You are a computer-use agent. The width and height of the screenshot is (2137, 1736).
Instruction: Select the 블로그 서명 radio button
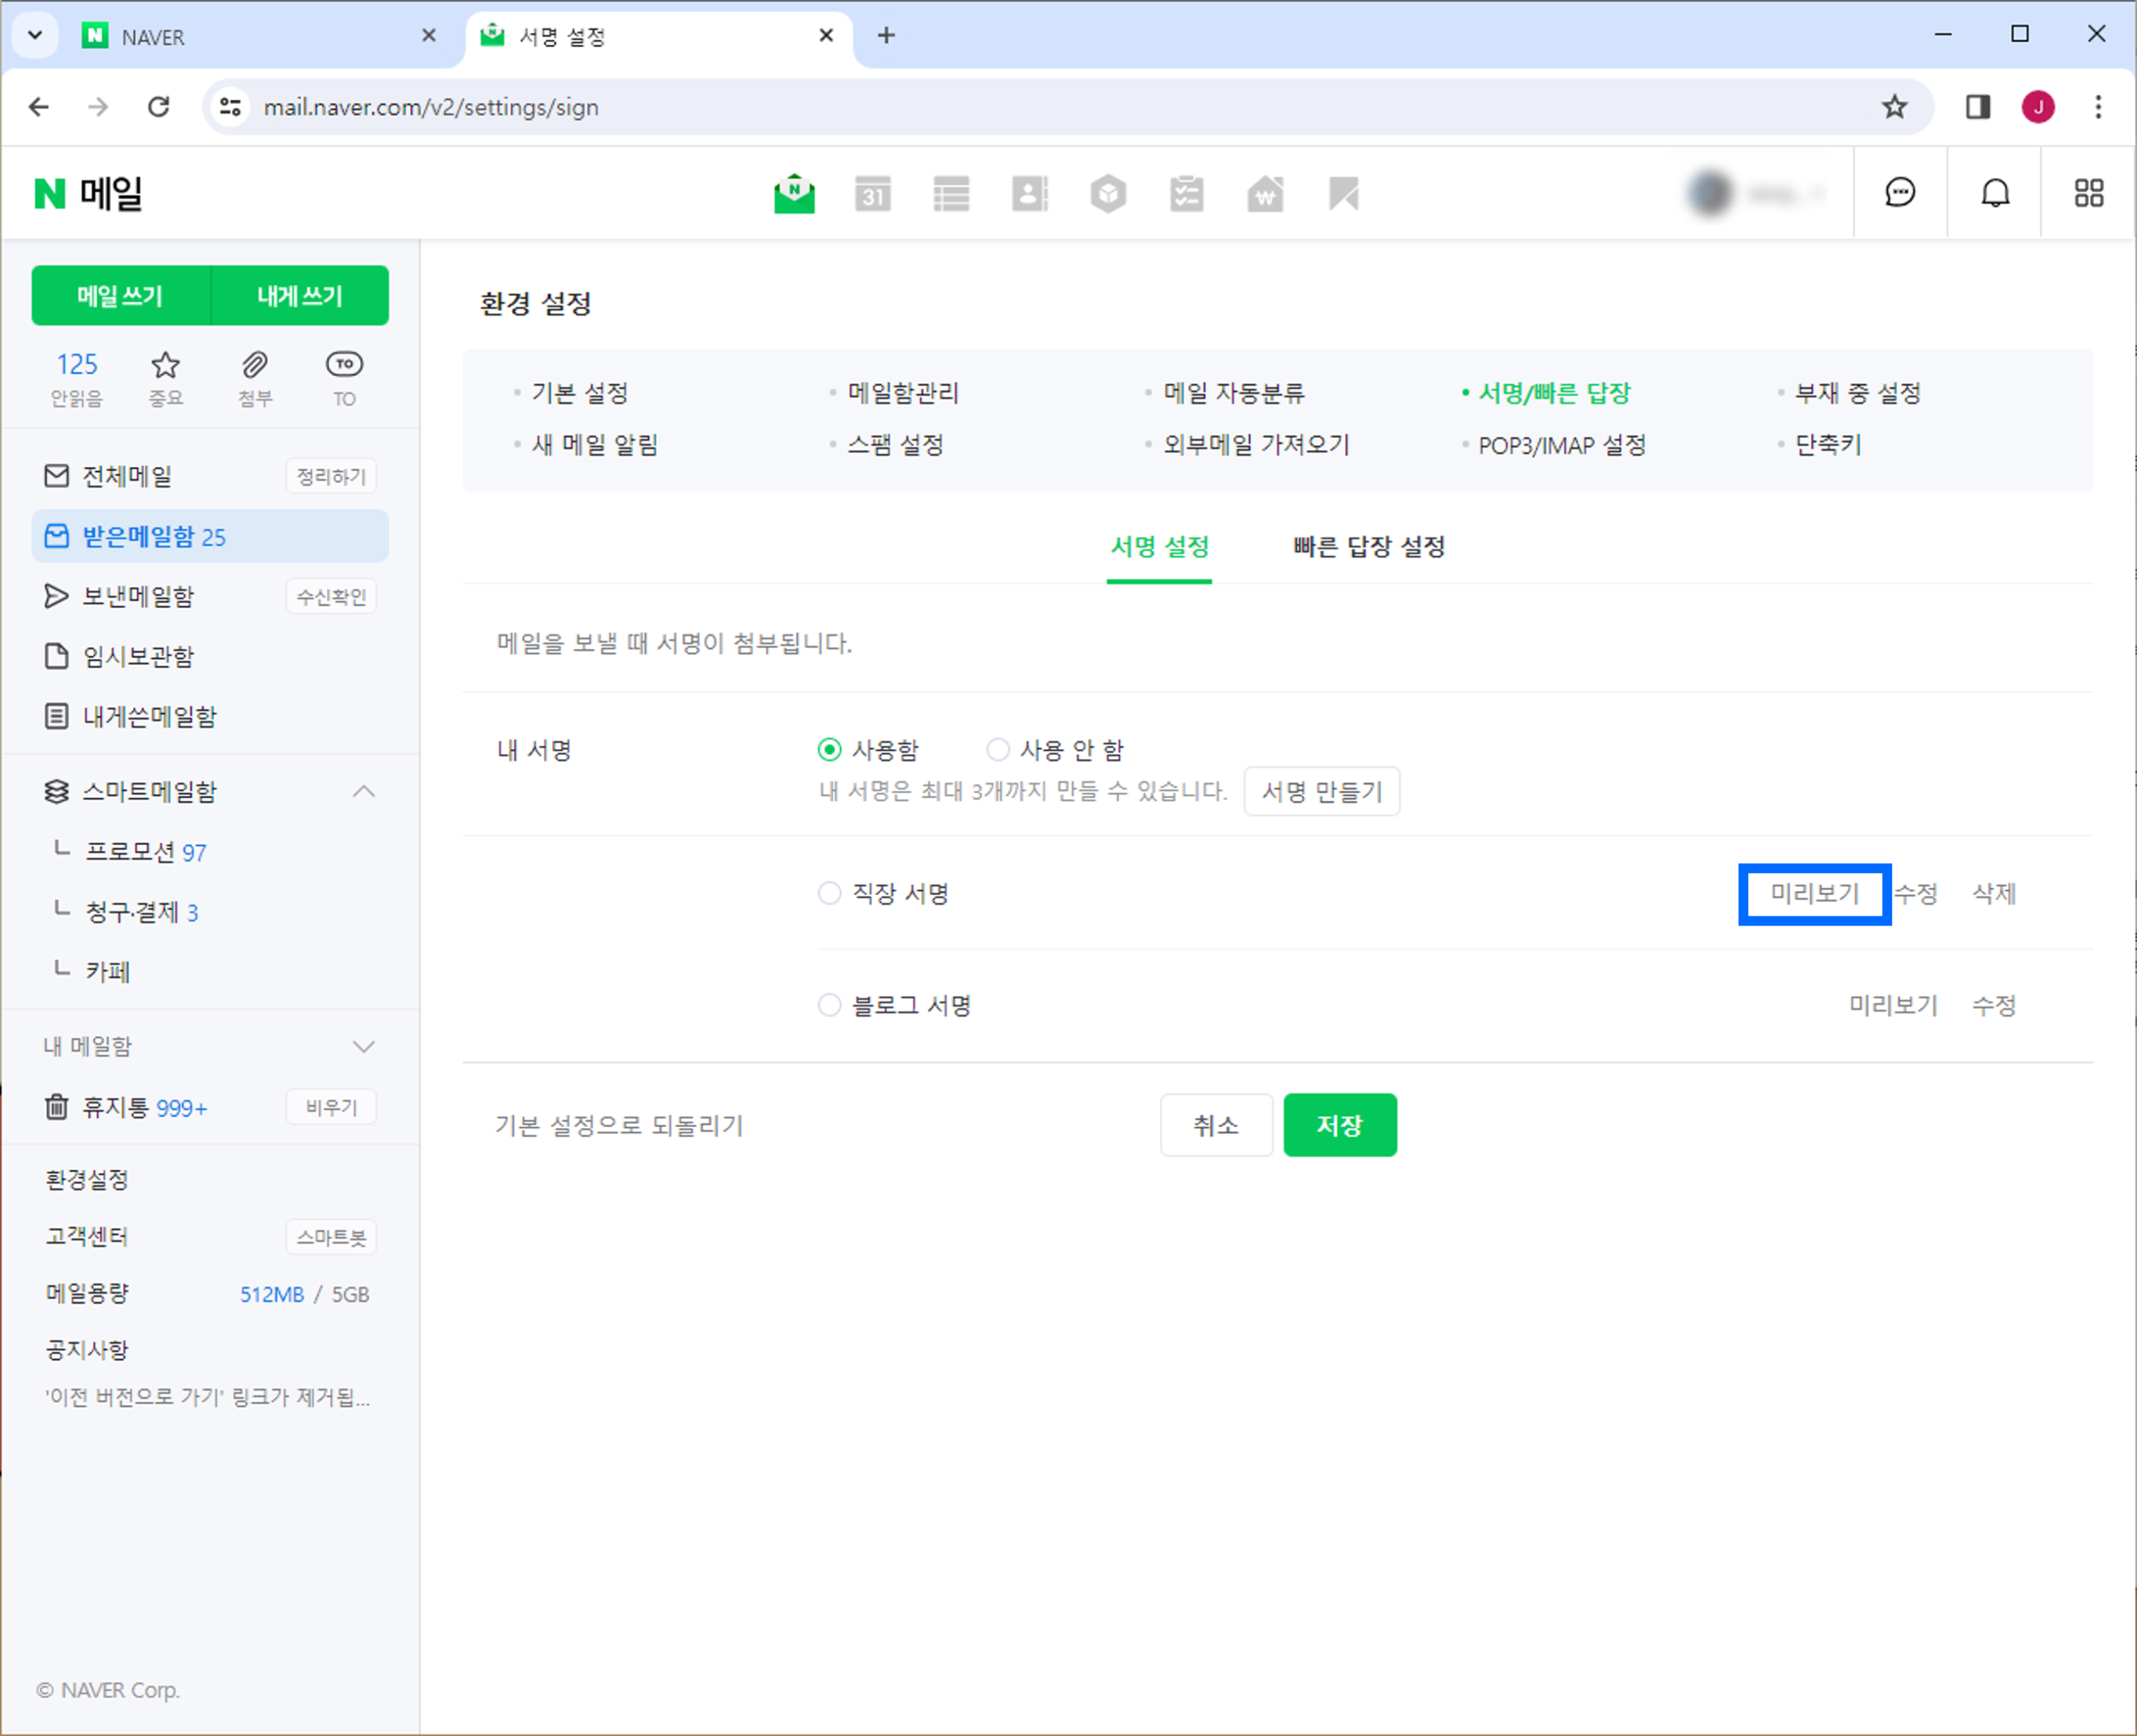pyautogui.click(x=829, y=1005)
